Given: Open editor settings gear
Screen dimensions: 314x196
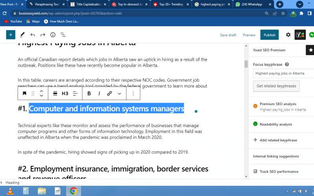Looking at the screenshot, I should click(288, 34).
